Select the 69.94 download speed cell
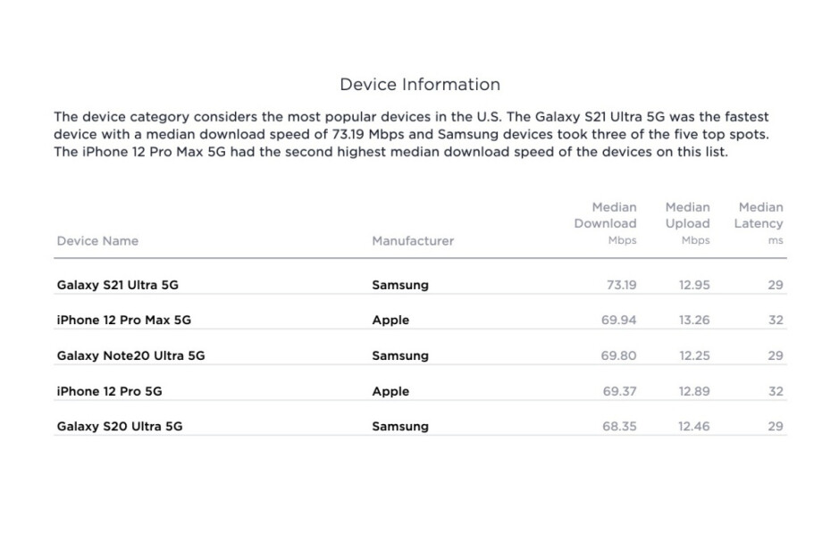 click(619, 321)
